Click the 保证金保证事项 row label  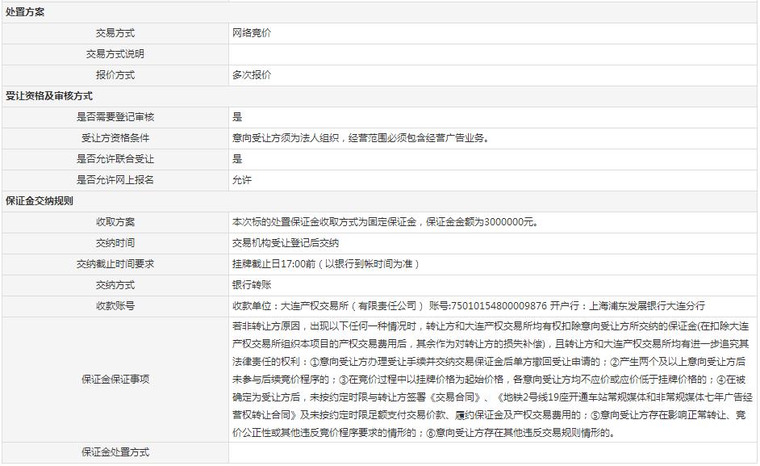point(115,379)
